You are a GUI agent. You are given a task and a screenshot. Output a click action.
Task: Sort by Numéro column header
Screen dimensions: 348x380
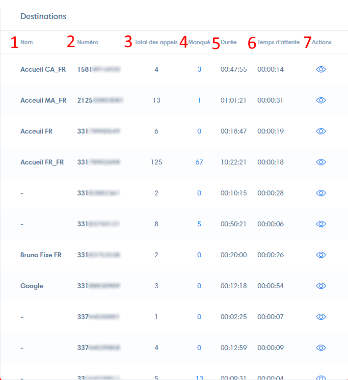[x=87, y=42]
